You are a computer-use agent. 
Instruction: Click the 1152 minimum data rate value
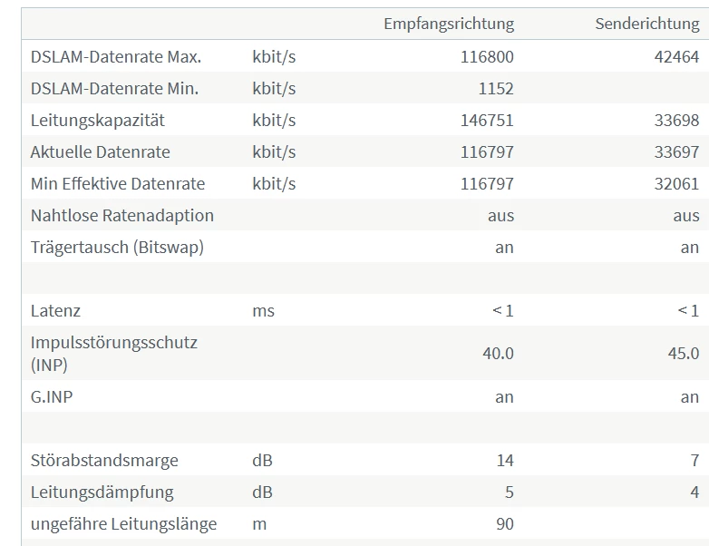(496, 88)
